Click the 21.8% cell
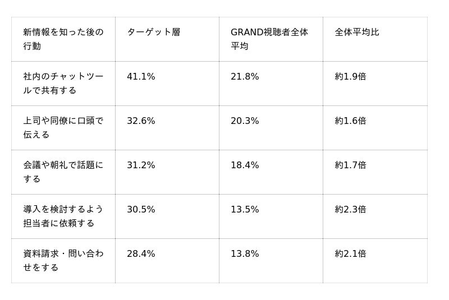 (x=271, y=84)
